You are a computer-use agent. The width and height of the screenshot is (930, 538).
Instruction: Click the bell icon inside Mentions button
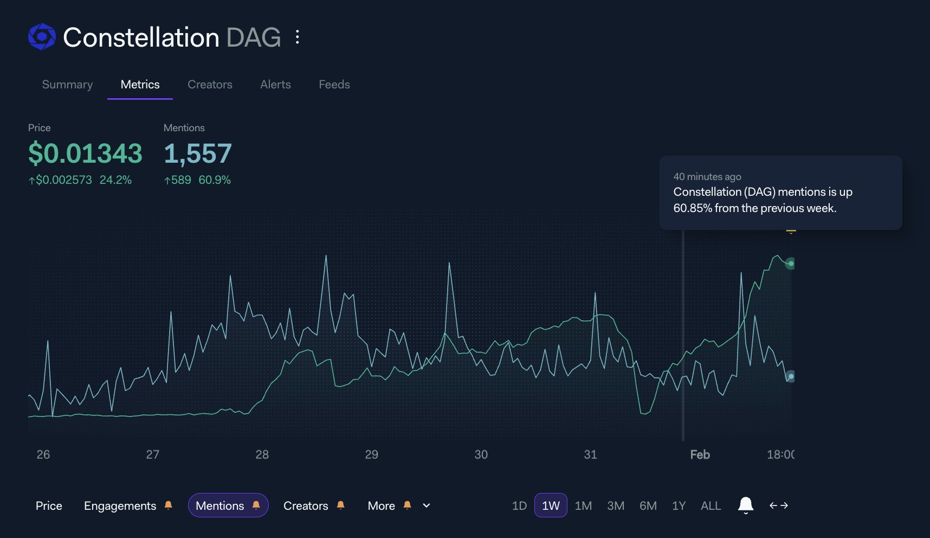point(256,505)
